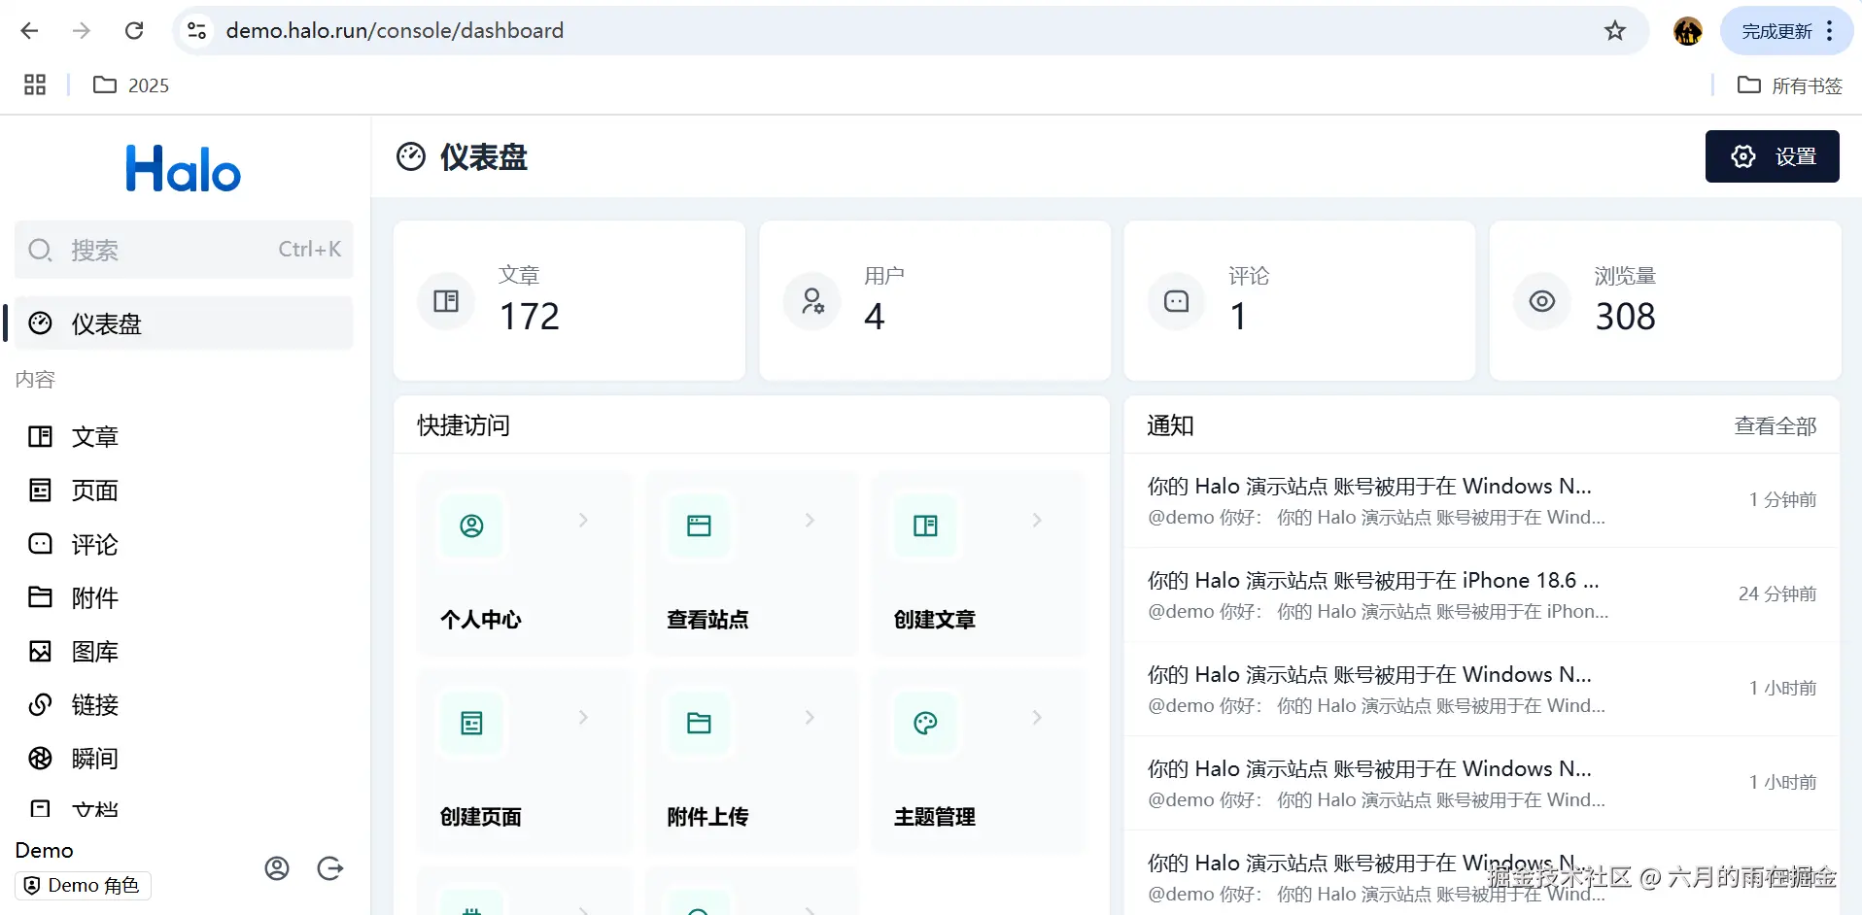Click the 快捷访问 panel heading
This screenshot has height=915, width=1862.
[x=464, y=426]
